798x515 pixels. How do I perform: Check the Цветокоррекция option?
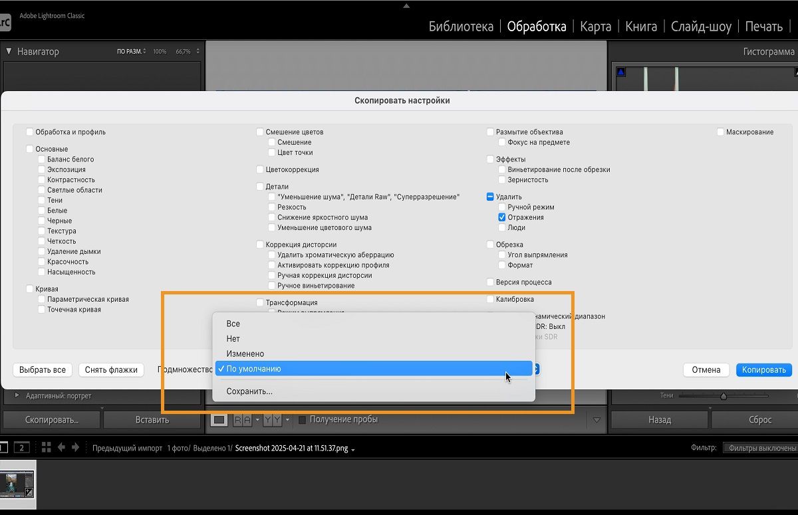tap(260, 169)
